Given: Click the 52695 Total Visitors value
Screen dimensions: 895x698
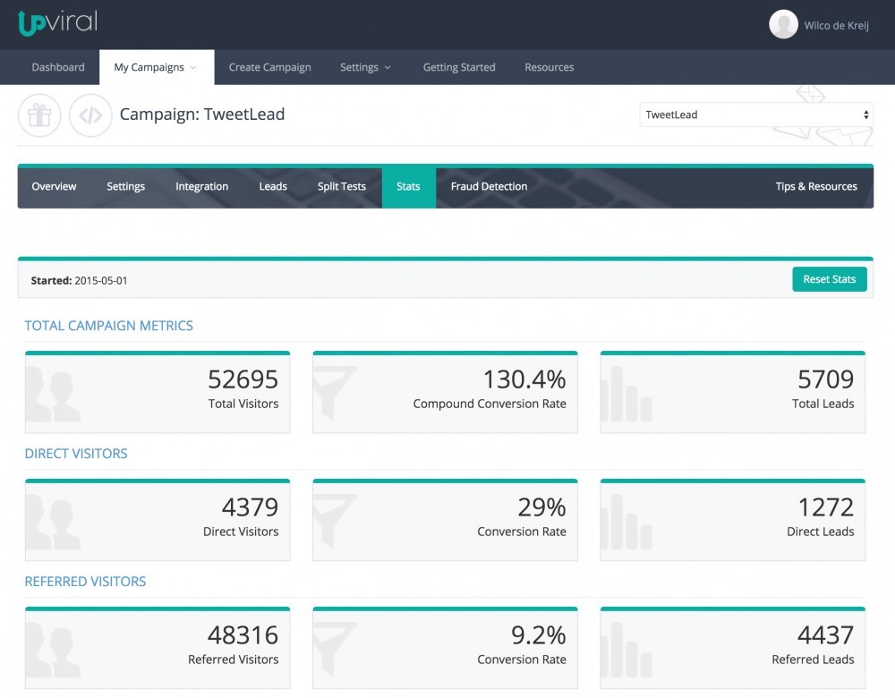Looking at the screenshot, I should 243,379.
